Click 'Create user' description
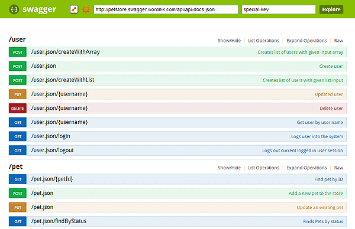The height and width of the screenshot is (229, 355). [x=331, y=66]
